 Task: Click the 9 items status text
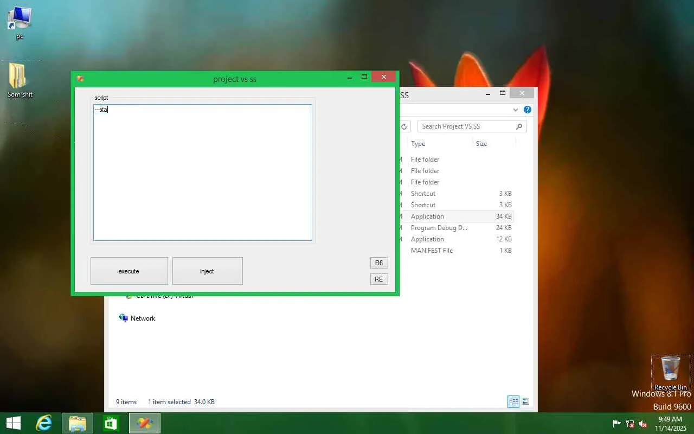point(126,402)
